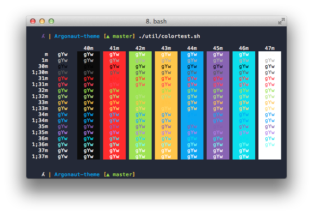The width and height of the screenshot is (313, 215).
Task: Click the '1;33m' row label
Action: click(x=40, y=108)
